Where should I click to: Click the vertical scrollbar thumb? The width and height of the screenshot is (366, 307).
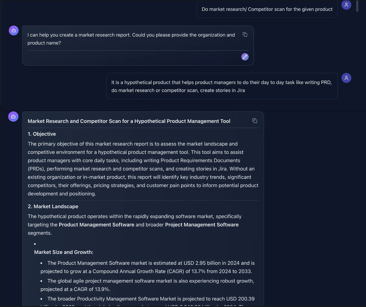(x=357, y=6)
